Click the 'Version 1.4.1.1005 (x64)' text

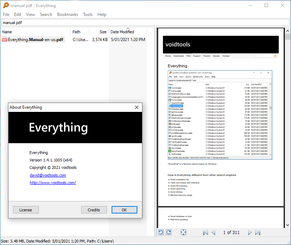(51, 160)
